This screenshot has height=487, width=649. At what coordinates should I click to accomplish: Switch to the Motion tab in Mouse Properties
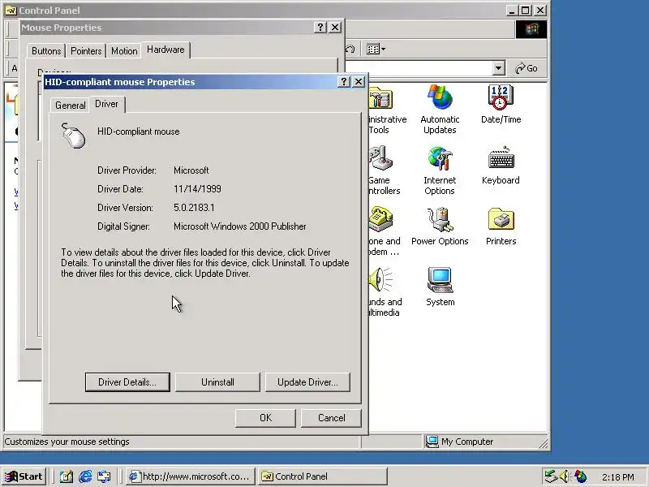pyautogui.click(x=124, y=51)
